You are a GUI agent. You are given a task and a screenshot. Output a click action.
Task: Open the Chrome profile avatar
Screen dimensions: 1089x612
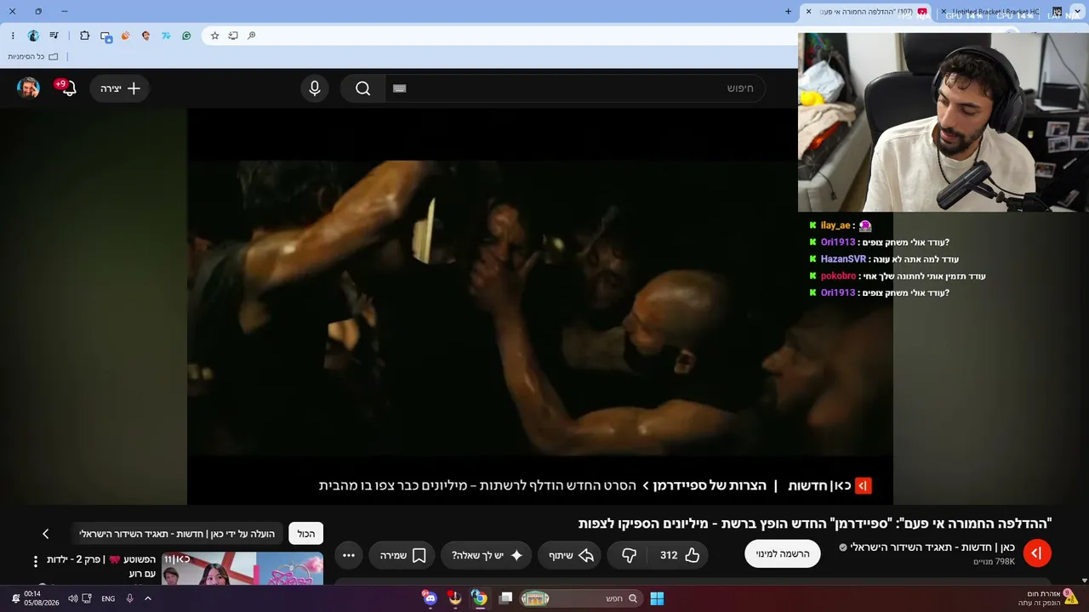point(33,36)
